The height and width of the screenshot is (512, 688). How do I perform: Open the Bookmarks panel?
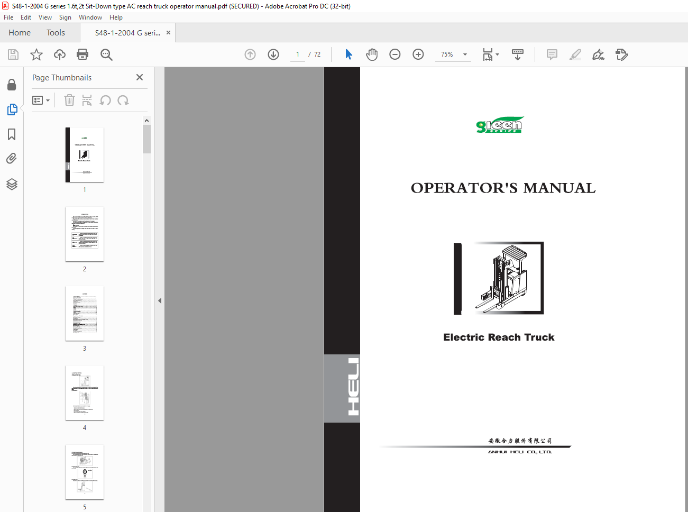(12, 134)
